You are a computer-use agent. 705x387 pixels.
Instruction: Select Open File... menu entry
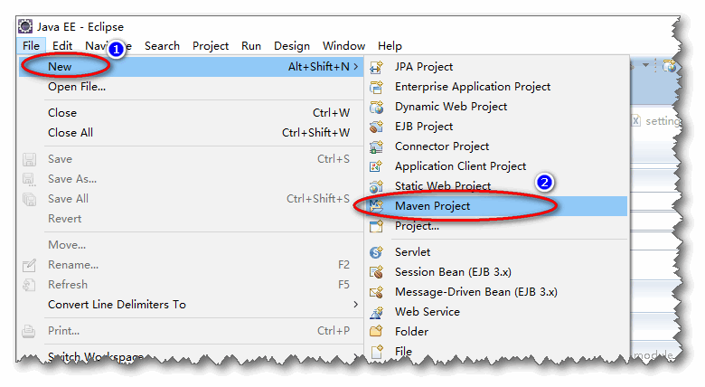pyautogui.click(x=191, y=87)
